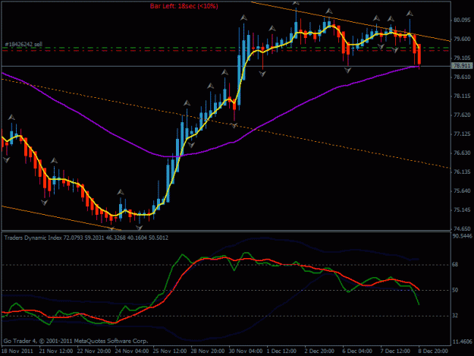The width and height of the screenshot is (474, 356).
Task: Click the current price tag 78.911
Action: (x=462, y=66)
